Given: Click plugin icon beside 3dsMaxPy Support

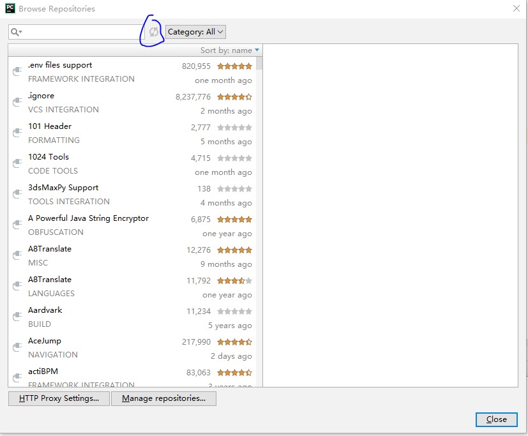Looking at the screenshot, I should coord(17,194).
